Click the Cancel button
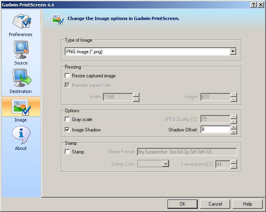The image size is (266, 212). tap(215, 204)
